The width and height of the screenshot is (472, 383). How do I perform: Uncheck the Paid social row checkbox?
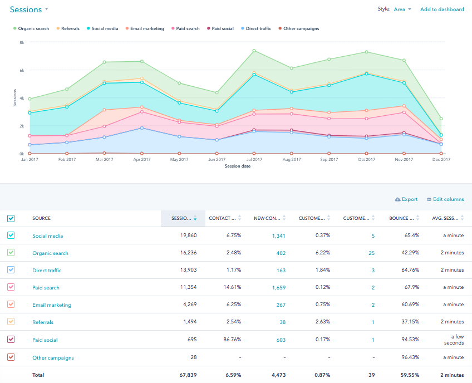pyautogui.click(x=11, y=340)
